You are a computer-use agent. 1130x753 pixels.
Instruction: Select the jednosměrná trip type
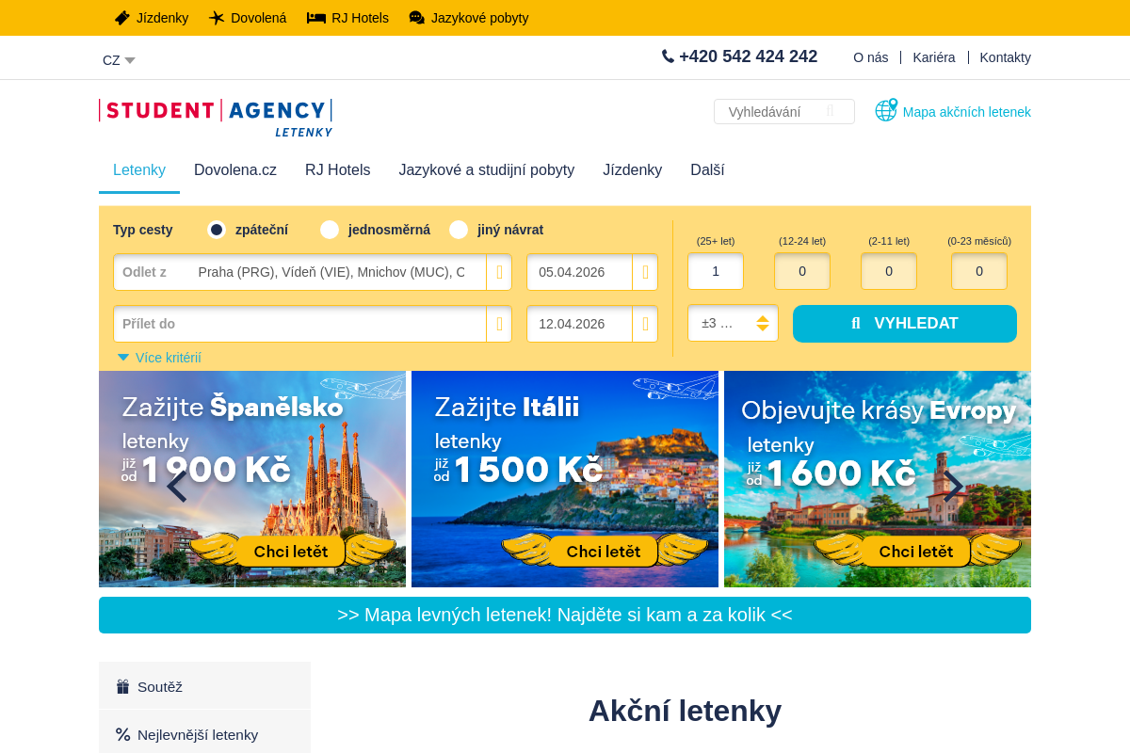[x=330, y=230]
